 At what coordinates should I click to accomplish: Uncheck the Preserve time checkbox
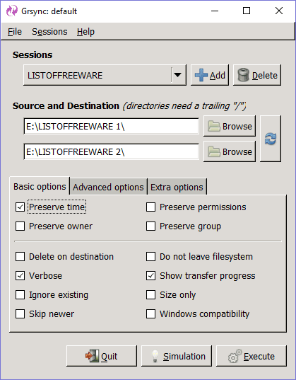(20, 207)
